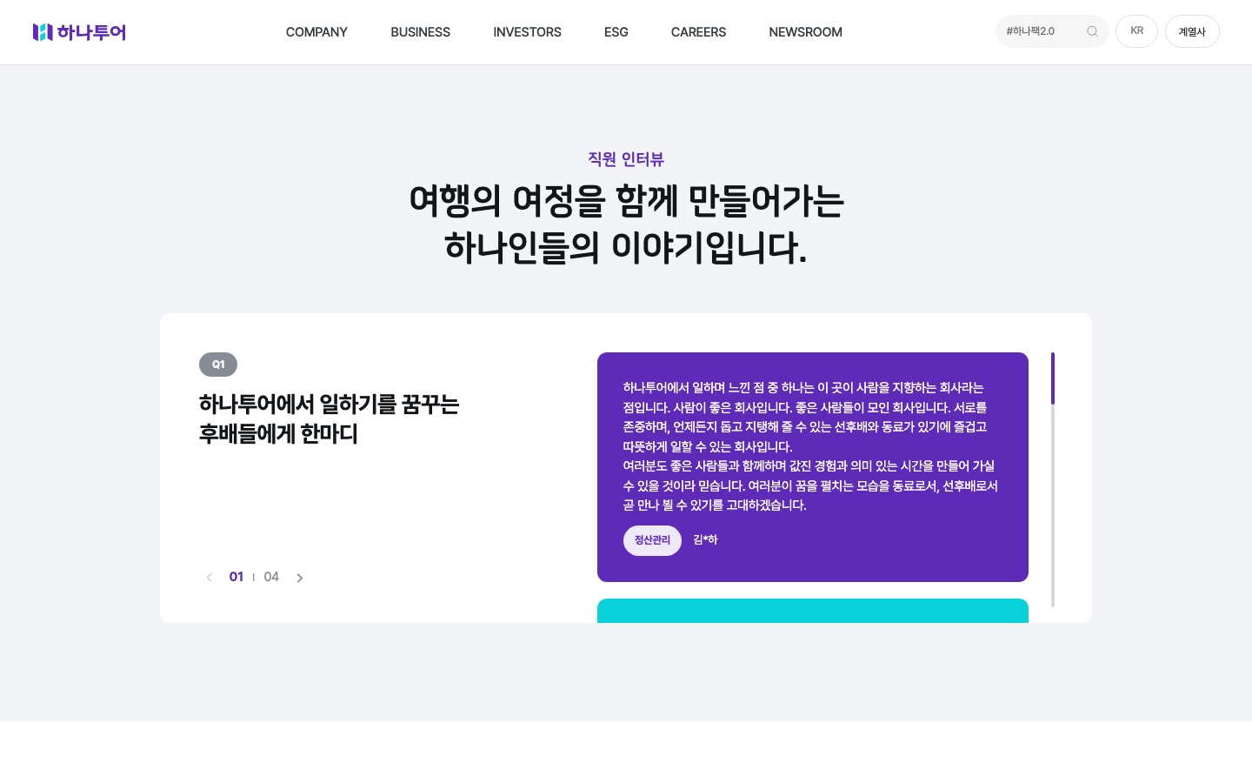Go to previous interview question arrow
This screenshot has width=1252, height=783.
pyautogui.click(x=209, y=578)
